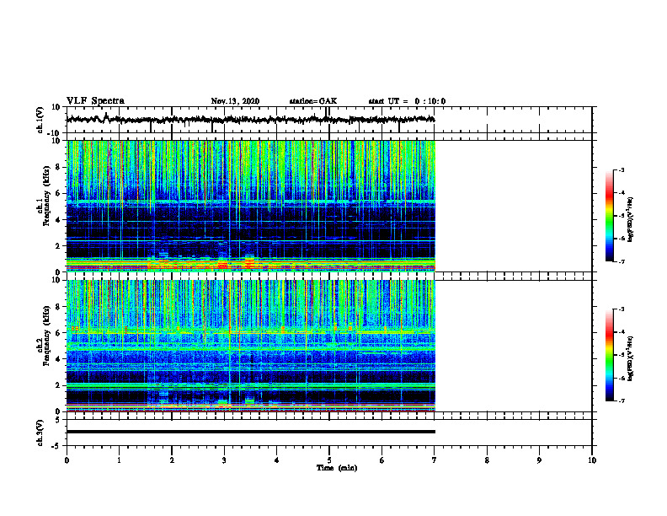Click inside the ch.1 spectrogram panel
The width and height of the screenshot is (667, 516).
pos(251,206)
